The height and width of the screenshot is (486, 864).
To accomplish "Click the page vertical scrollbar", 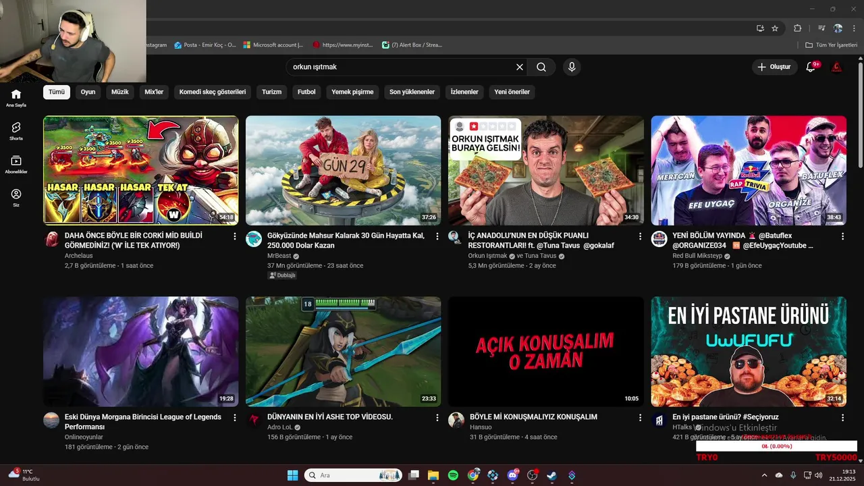I will (x=860, y=115).
